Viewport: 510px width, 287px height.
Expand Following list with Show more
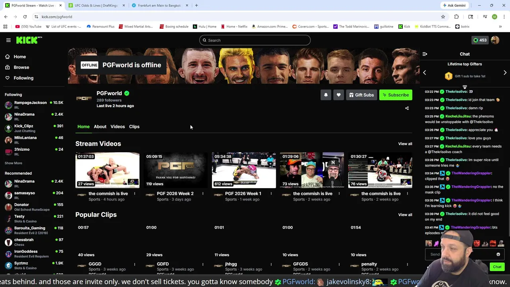[14, 163]
